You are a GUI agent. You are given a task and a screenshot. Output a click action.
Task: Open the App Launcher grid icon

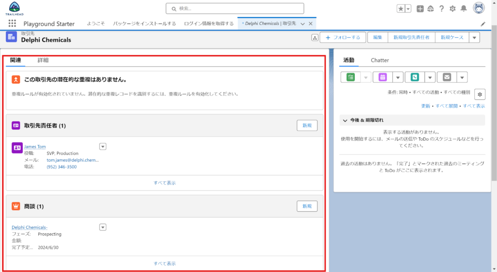12,24
